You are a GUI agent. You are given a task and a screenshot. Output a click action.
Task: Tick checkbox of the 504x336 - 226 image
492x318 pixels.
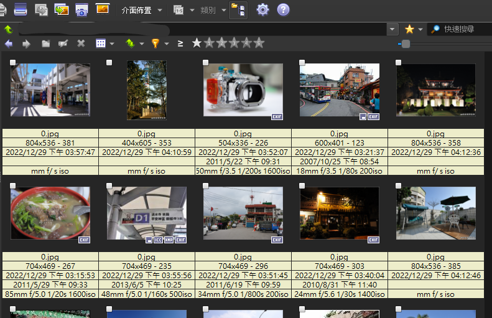[x=205, y=62]
